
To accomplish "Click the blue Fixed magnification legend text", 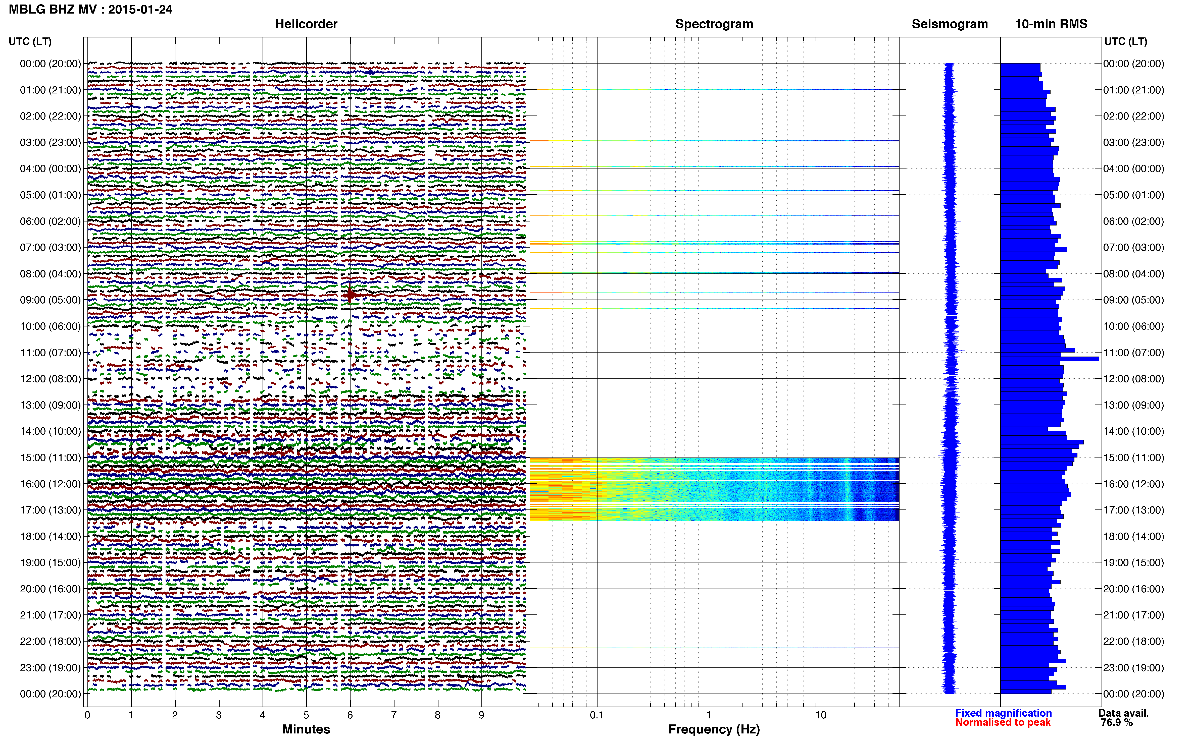I will click(1003, 713).
